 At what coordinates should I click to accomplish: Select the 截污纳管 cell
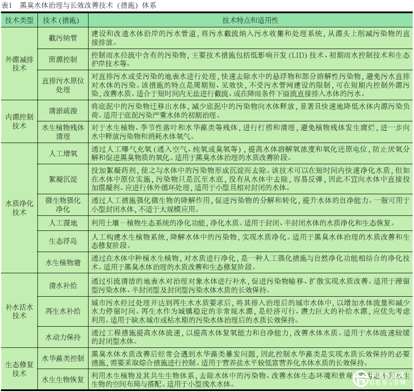[x=63, y=38]
